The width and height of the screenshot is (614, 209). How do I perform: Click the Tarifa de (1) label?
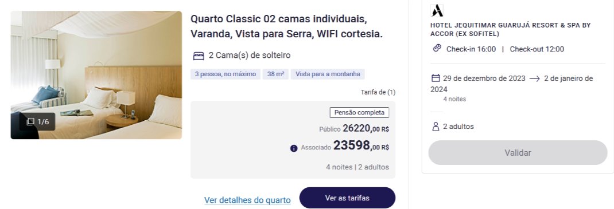[378, 92]
